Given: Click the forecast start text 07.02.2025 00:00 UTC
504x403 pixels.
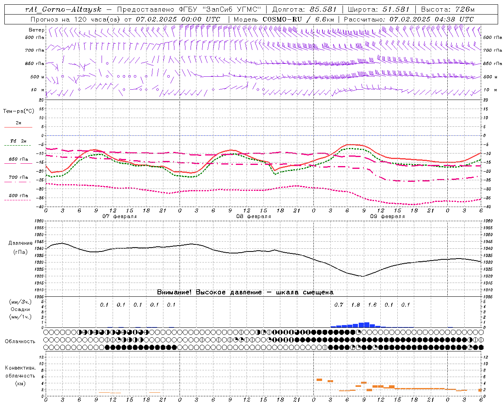Looking at the screenshot, I should [178, 19].
